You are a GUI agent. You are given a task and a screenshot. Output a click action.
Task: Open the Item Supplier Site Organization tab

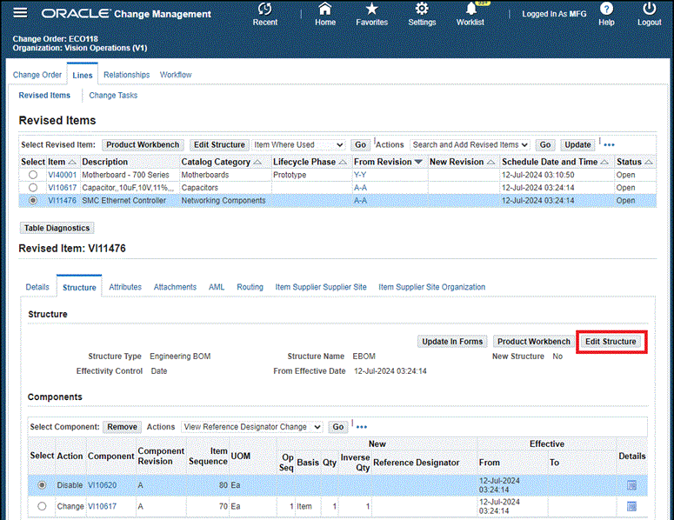[431, 287]
